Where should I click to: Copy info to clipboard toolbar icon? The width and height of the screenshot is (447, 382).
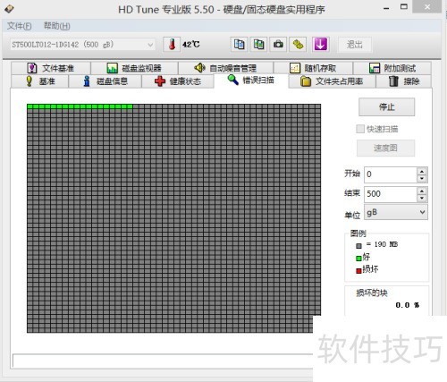tap(239, 45)
